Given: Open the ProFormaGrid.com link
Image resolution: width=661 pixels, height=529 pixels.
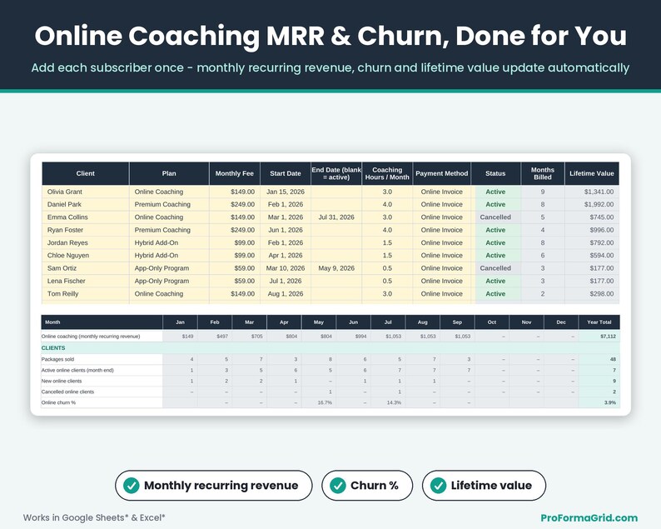Looking at the screenshot, I should click(x=589, y=517).
